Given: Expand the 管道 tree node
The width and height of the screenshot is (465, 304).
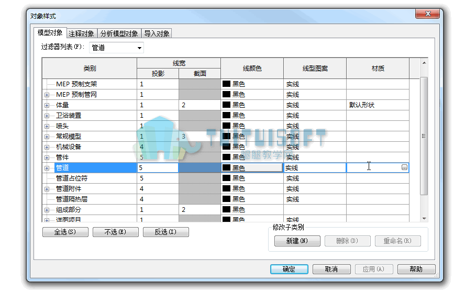Looking at the screenshot, I should (x=47, y=168).
